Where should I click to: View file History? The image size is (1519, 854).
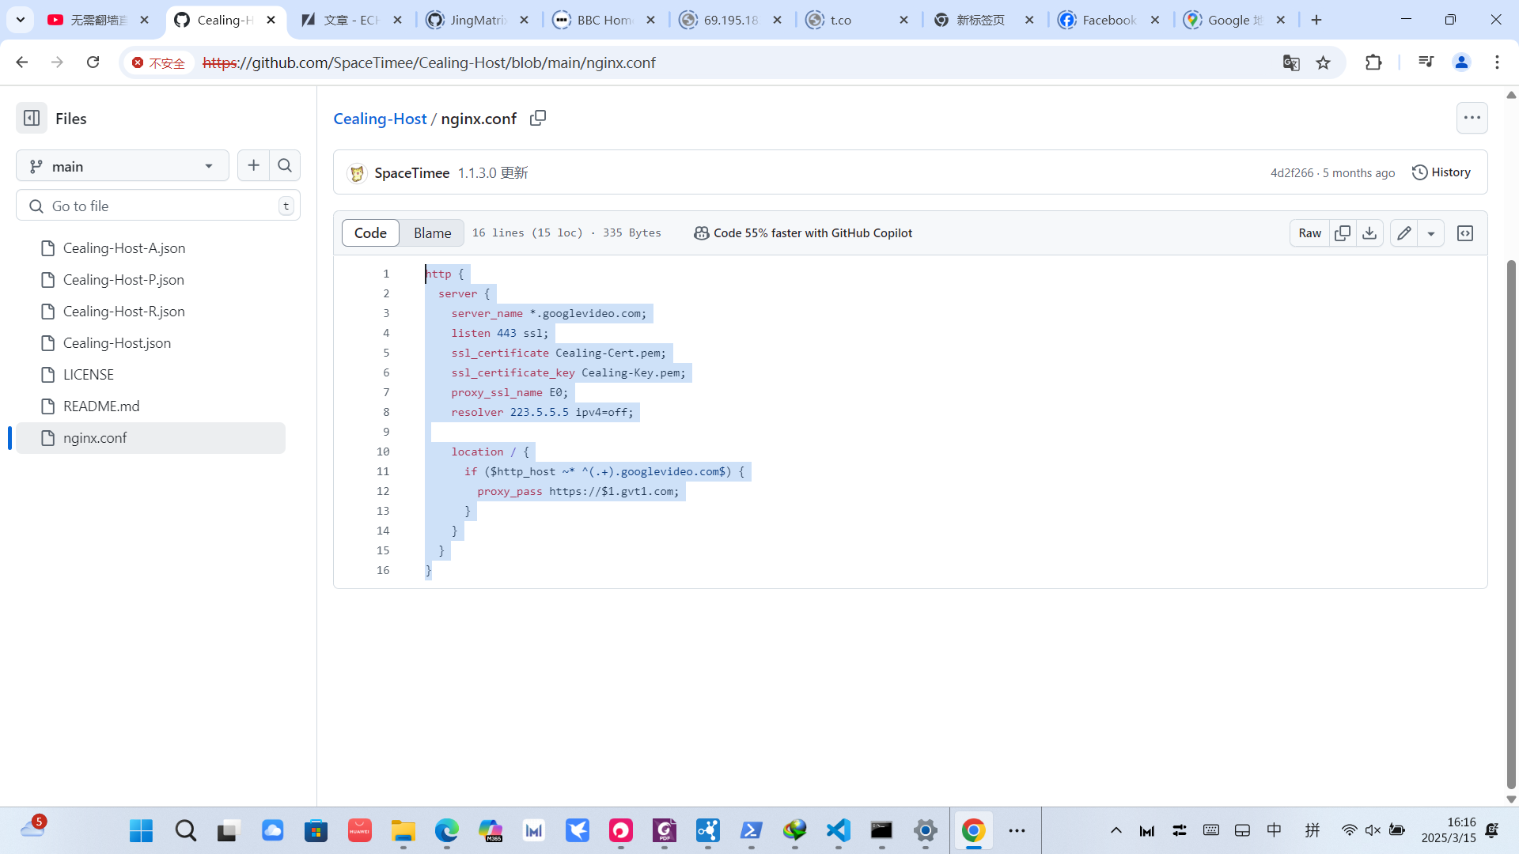pos(1441,172)
